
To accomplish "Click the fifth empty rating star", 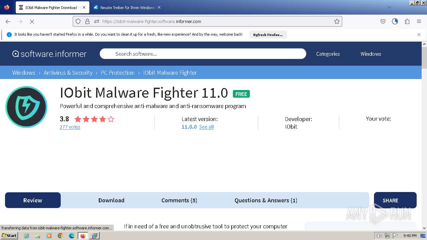I will coord(111,119).
